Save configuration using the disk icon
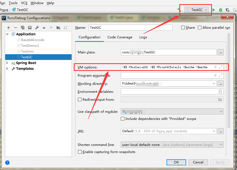 coord(30,28)
